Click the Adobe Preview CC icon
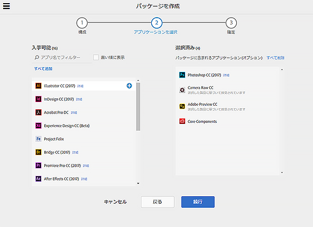The height and width of the screenshot is (227, 313). point(182,106)
